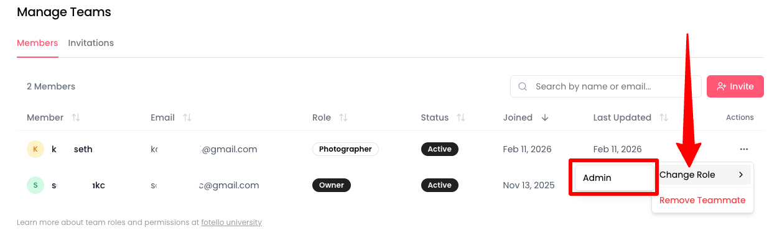Sort by Member column arrows
The image size is (782, 243).
pyautogui.click(x=76, y=117)
